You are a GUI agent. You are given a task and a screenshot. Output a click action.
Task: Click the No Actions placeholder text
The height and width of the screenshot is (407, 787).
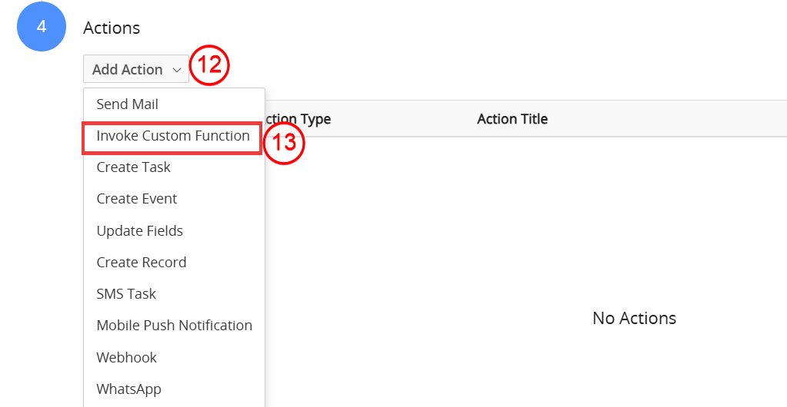635,318
